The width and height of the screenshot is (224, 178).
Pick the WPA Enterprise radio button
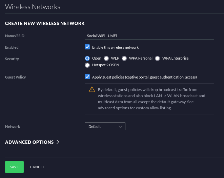click(157, 58)
